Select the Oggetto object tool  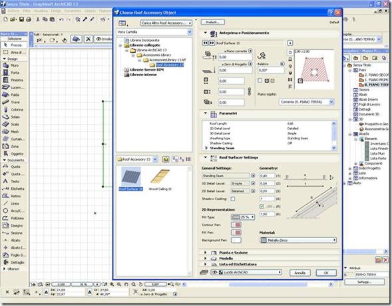click(14, 154)
